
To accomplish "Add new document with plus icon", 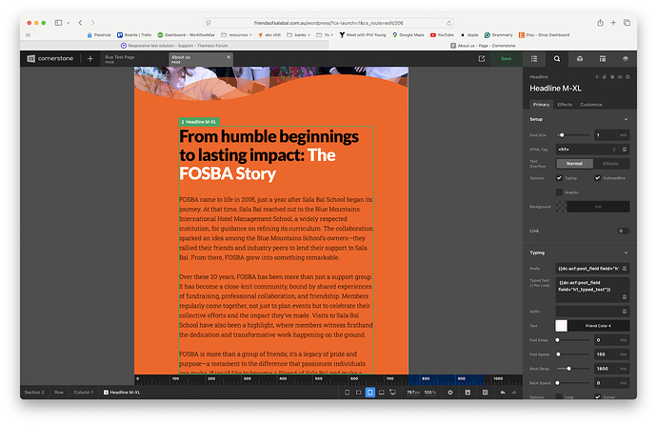I will point(90,59).
